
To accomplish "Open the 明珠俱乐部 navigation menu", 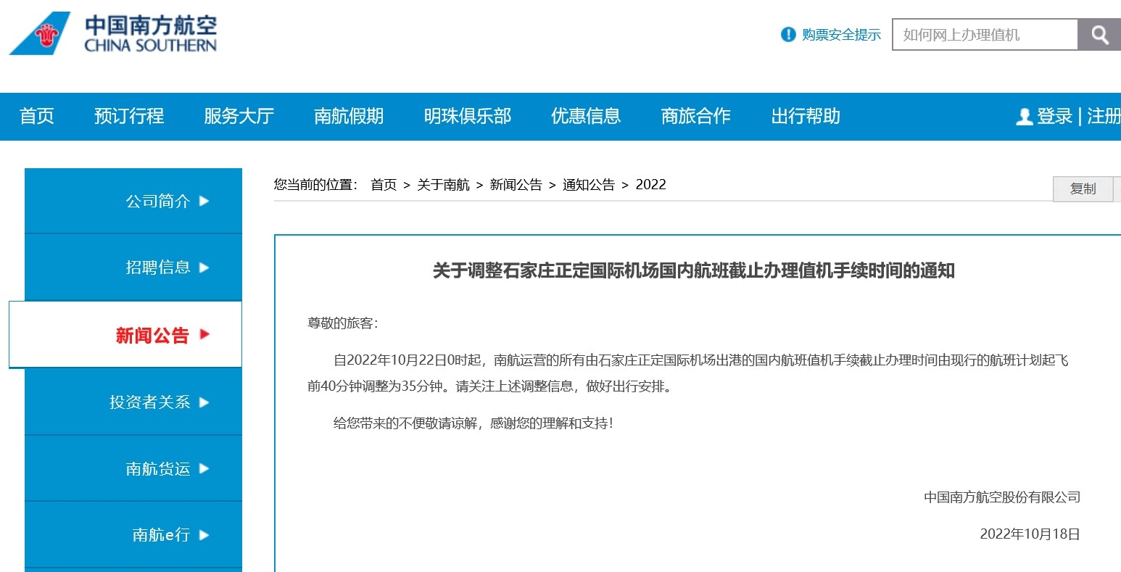I will [x=467, y=116].
